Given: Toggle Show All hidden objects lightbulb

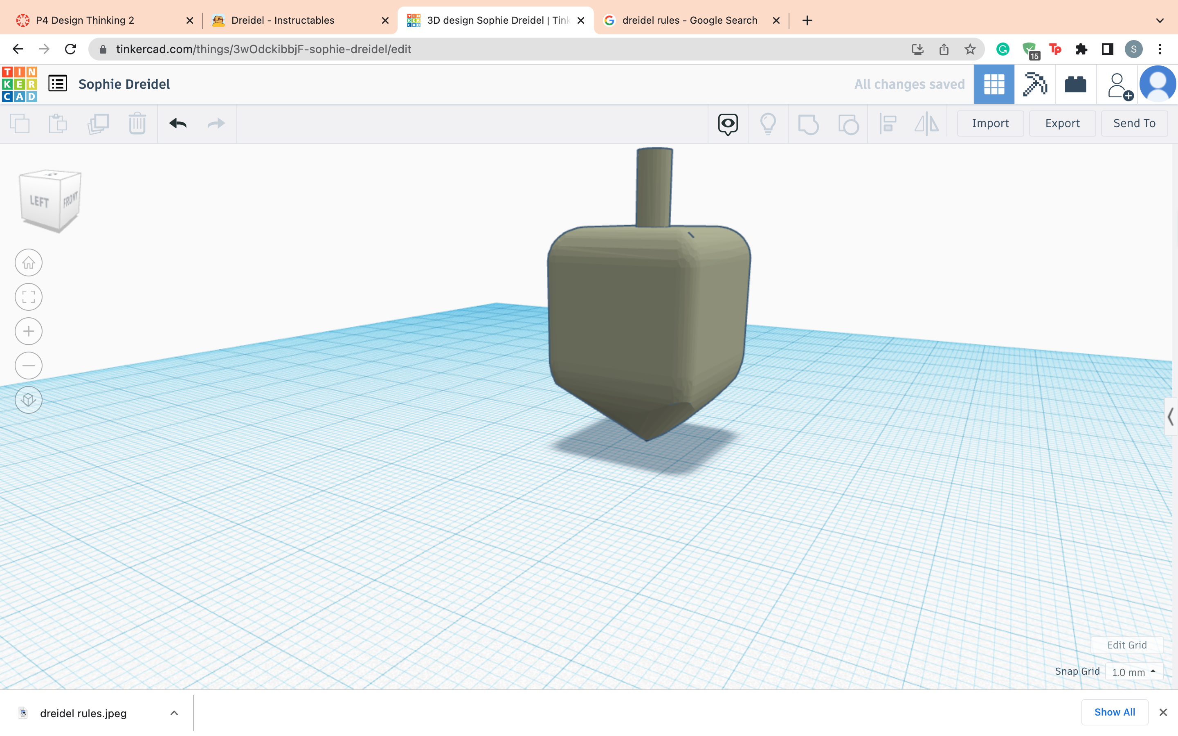Looking at the screenshot, I should point(768,123).
